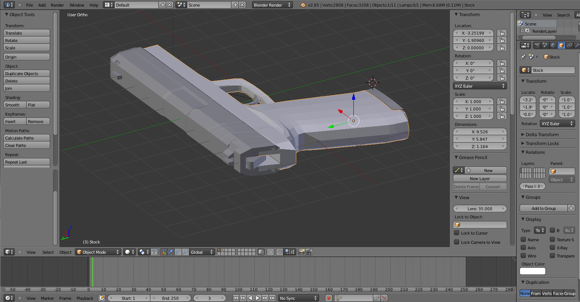
Task: Click the Add to Group button
Action: pos(544,208)
